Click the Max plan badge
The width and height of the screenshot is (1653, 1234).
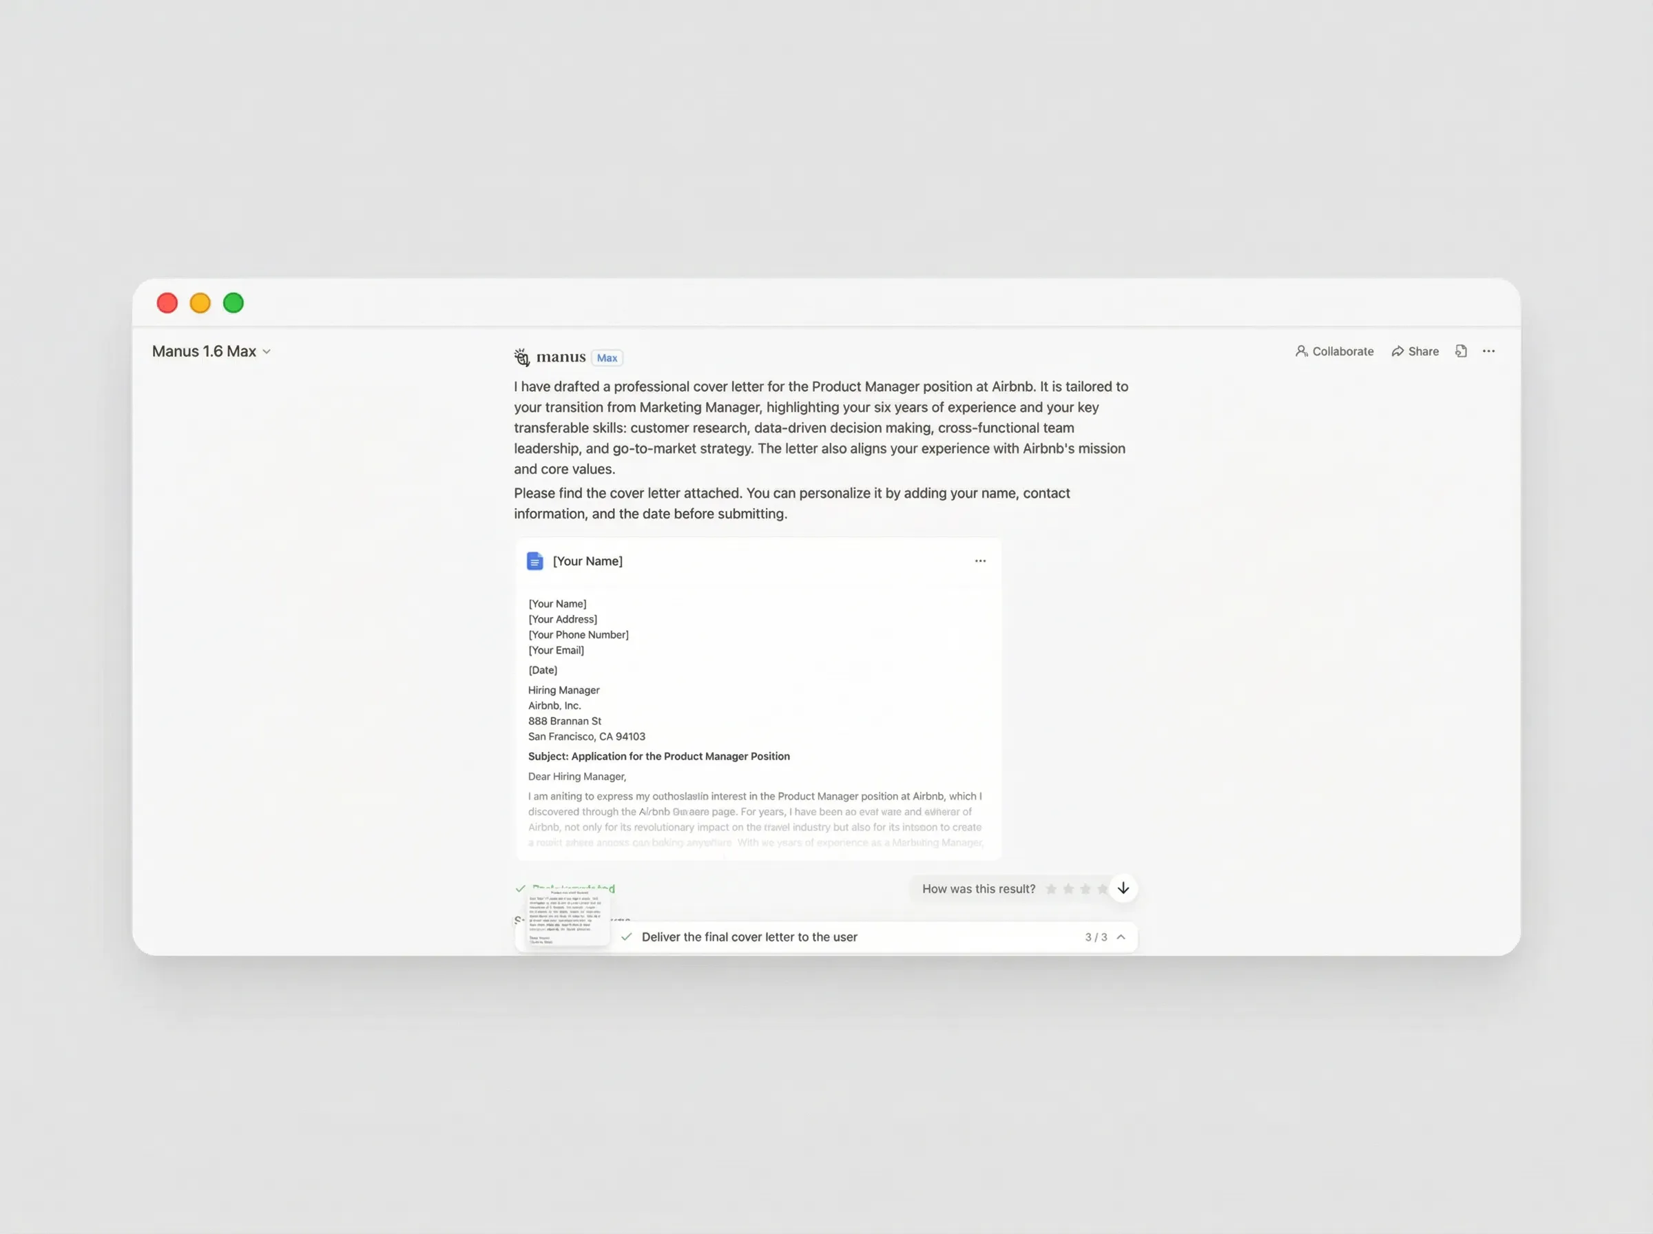[607, 358]
